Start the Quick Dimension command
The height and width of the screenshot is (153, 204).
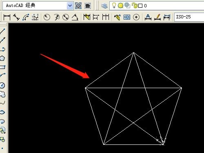pyautogui.click(x=87, y=17)
